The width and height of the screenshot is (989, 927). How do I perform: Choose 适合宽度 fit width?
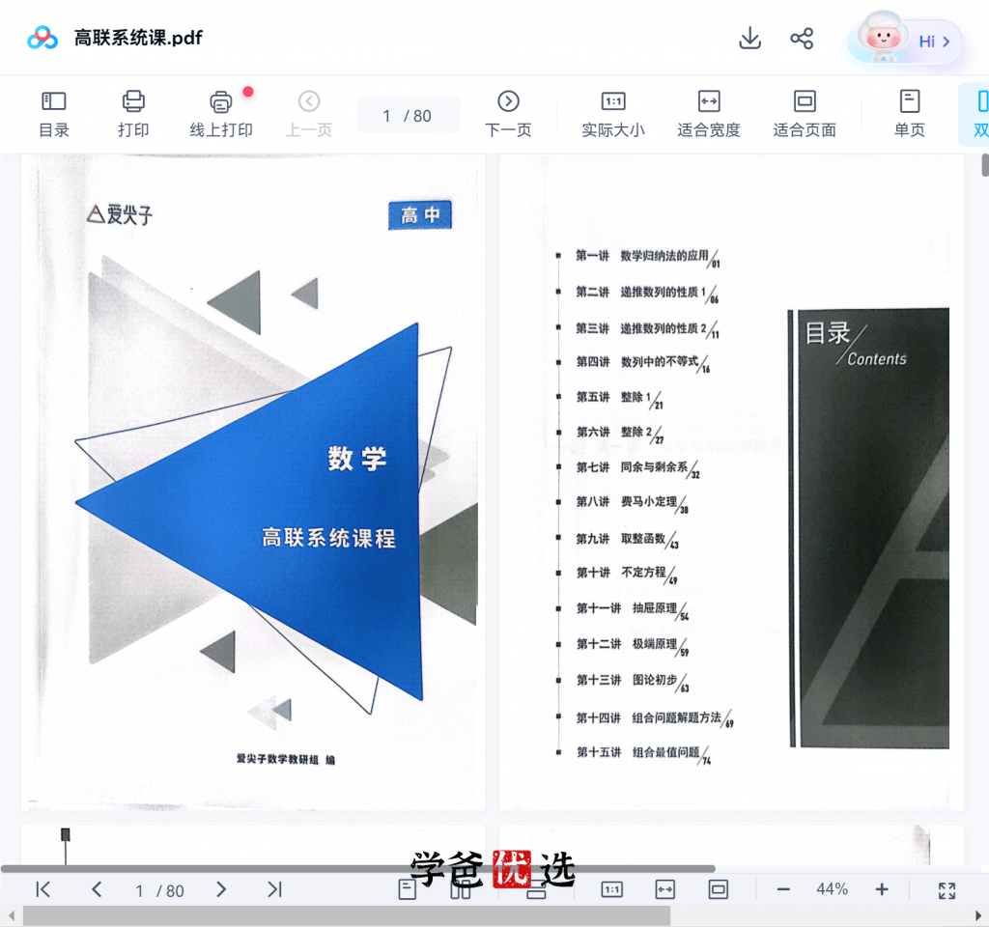[x=709, y=114]
